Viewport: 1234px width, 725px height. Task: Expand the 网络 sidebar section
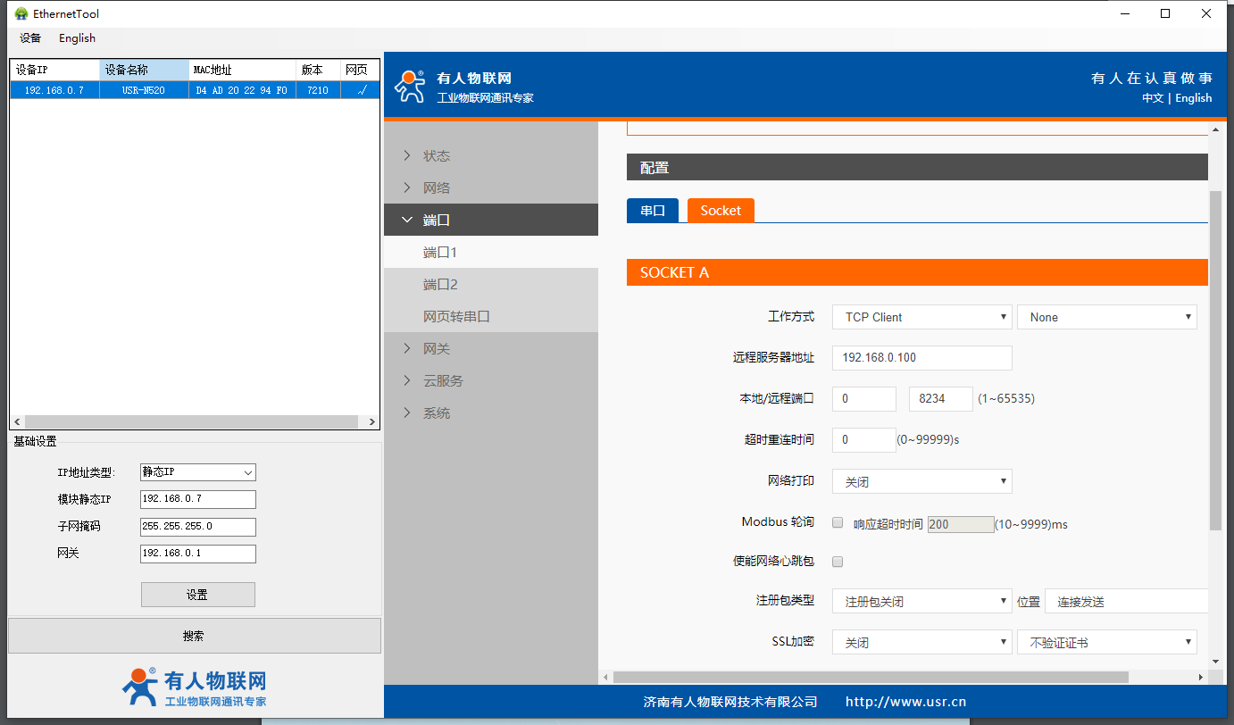click(436, 188)
